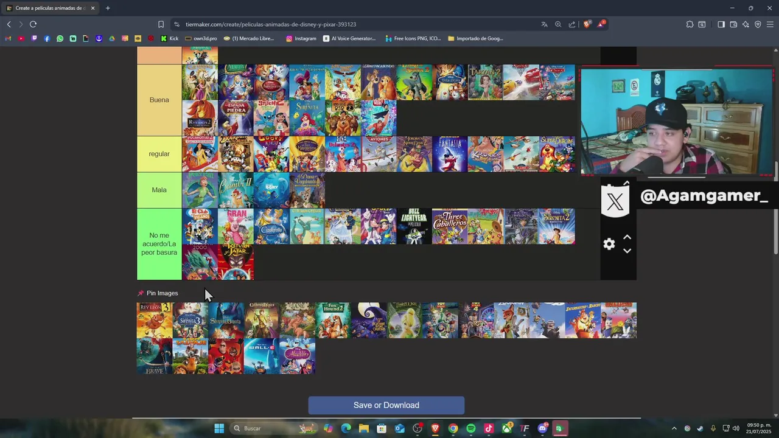The height and width of the screenshot is (438, 779).
Task: Open Spotify from the taskbar
Action: (x=471, y=428)
